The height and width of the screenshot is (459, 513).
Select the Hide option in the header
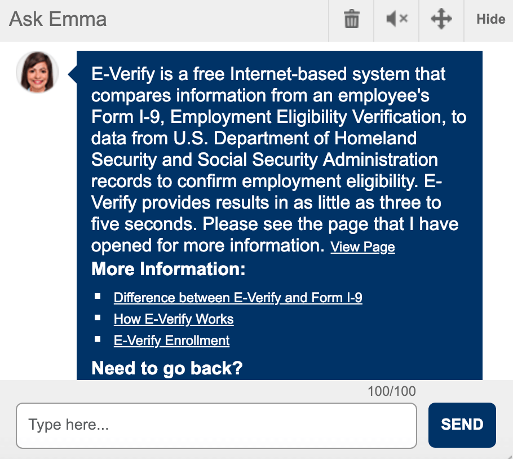point(489,19)
